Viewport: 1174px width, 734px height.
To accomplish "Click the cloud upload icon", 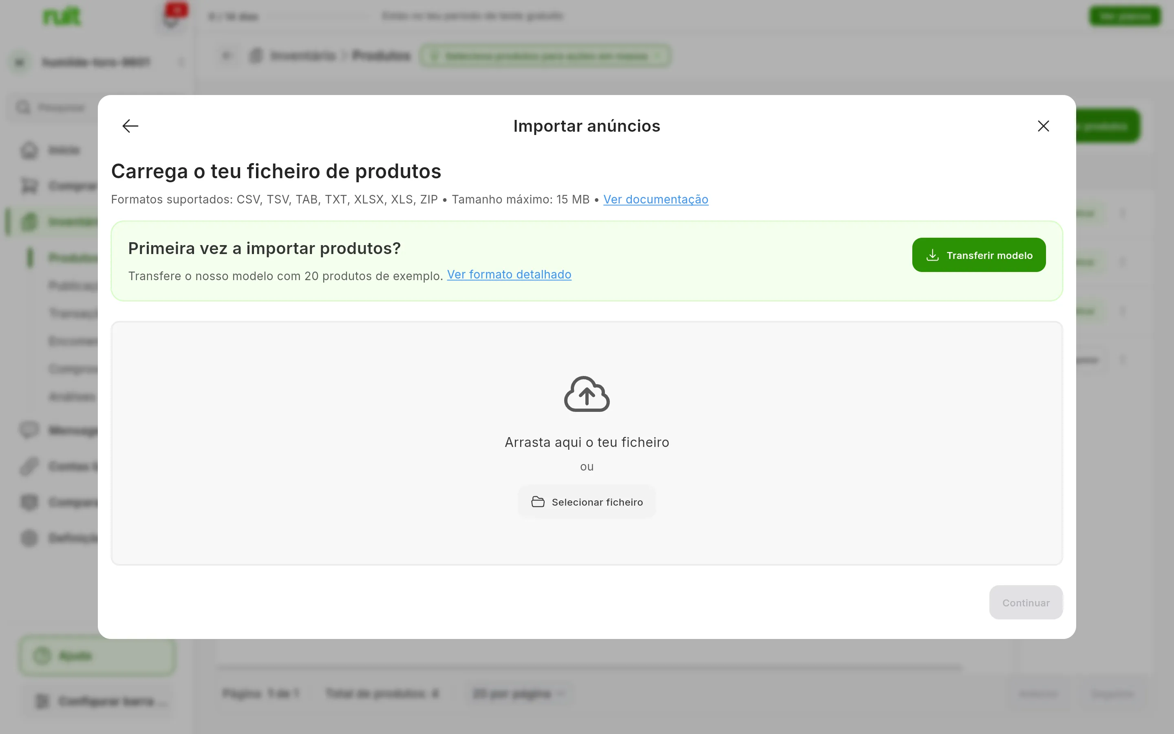I will [x=587, y=394].
